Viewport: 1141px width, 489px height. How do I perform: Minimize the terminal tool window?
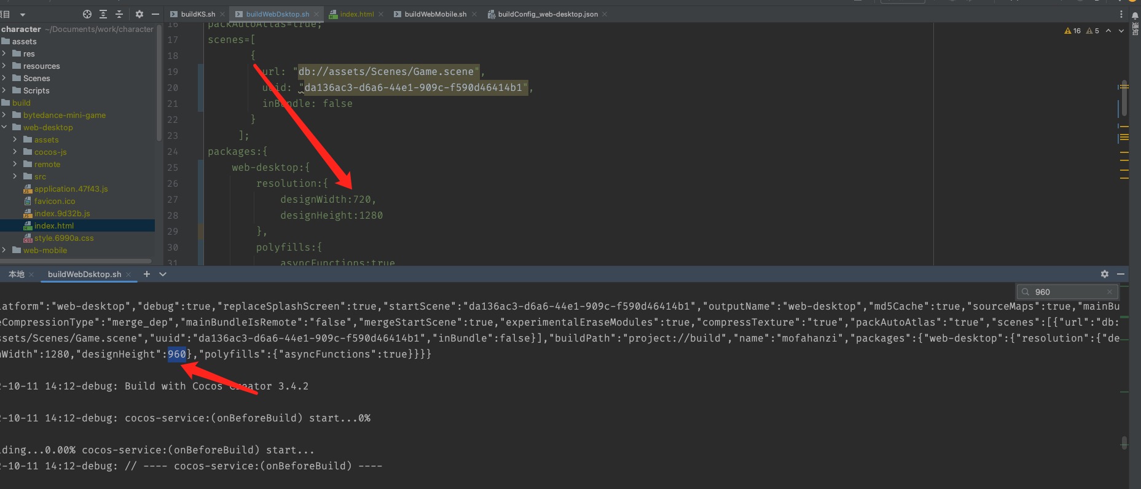coord(1121,274)
